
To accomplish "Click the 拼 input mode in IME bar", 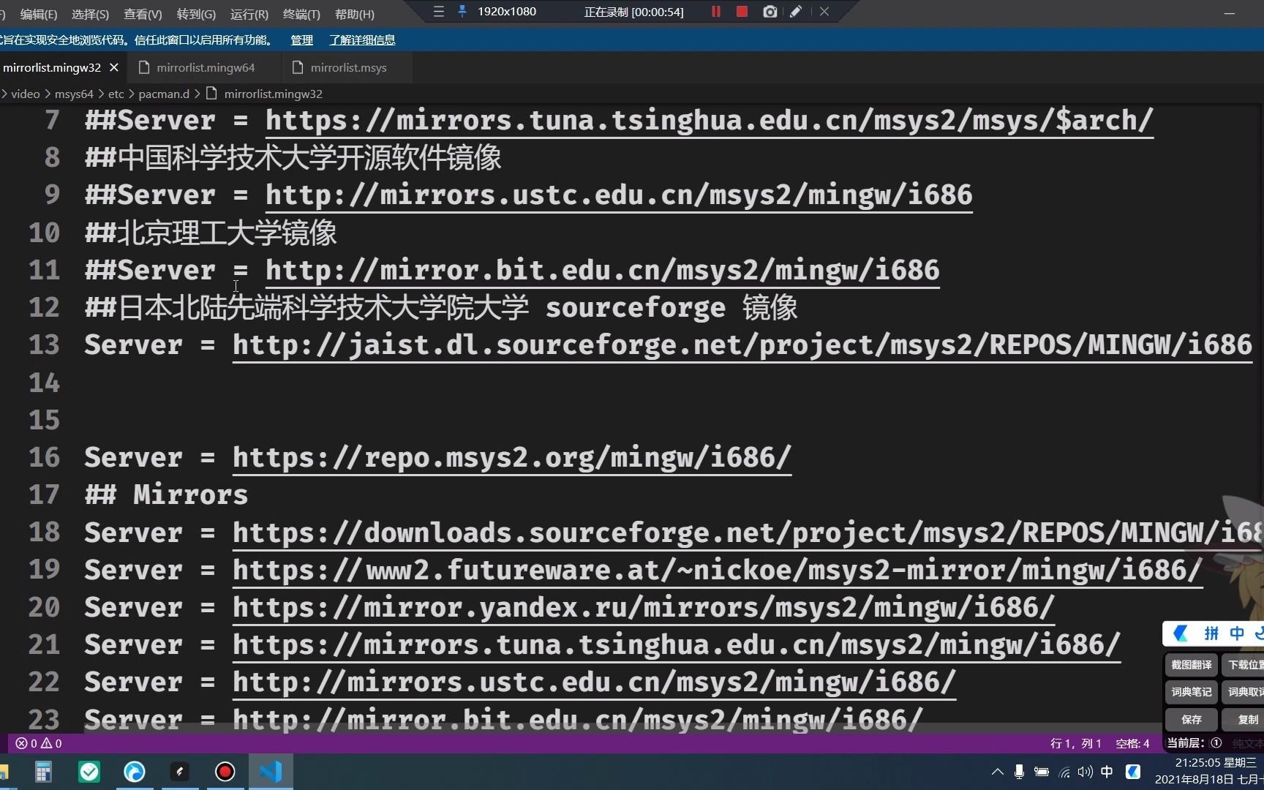I will [1211, 633].
